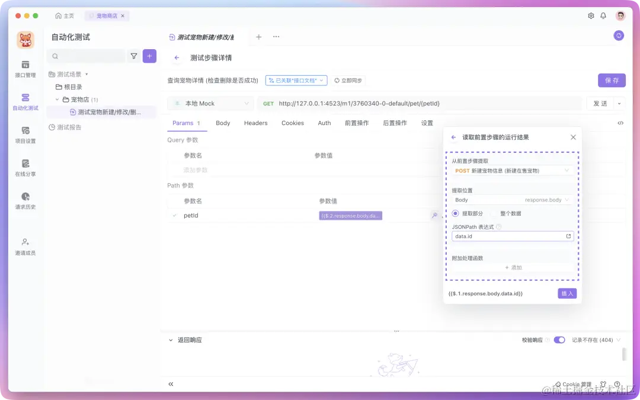The width and height of the screenshot is (640, 400).
Task: Click the 保存 button
Action: point(612,80)
